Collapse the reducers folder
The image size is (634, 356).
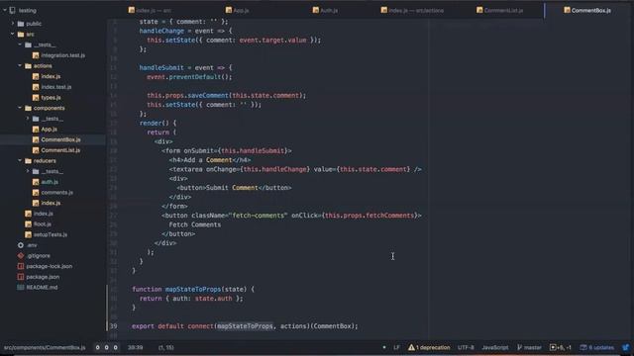click(20, 160)
